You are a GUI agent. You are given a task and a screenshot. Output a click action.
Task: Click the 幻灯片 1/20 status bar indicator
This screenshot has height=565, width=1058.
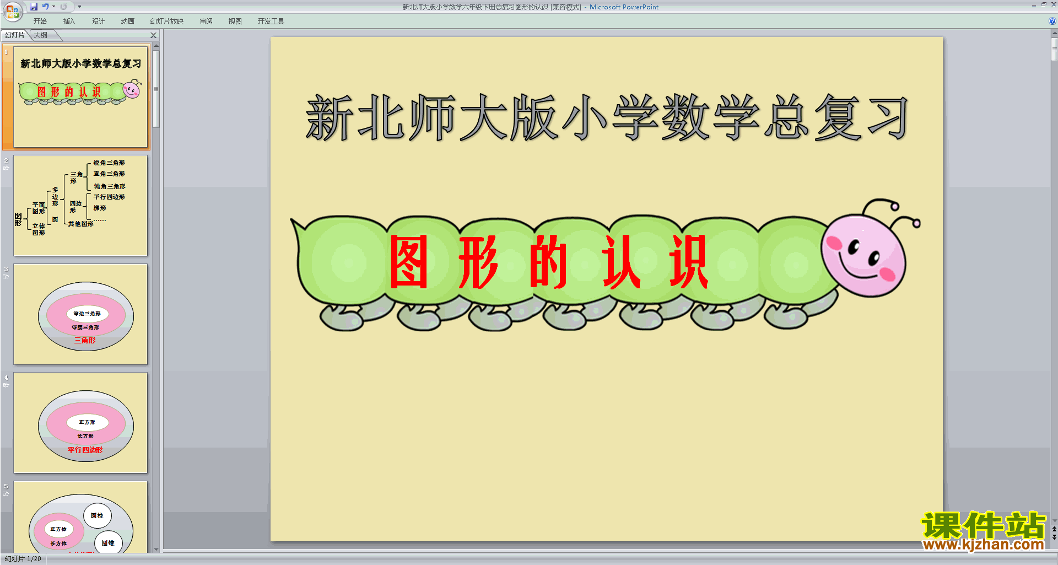click(x=23, y=559)
